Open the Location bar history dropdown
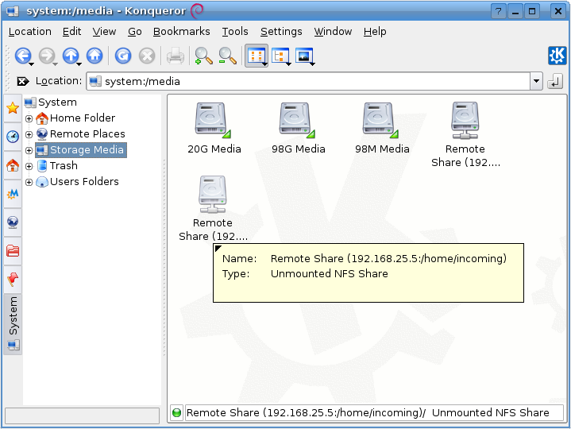571x429 pixels. coord(536,81)
